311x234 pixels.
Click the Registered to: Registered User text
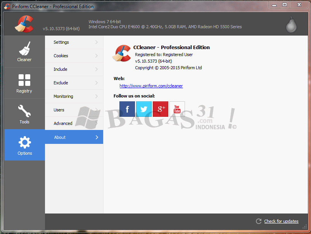click(x=164, y=55)
